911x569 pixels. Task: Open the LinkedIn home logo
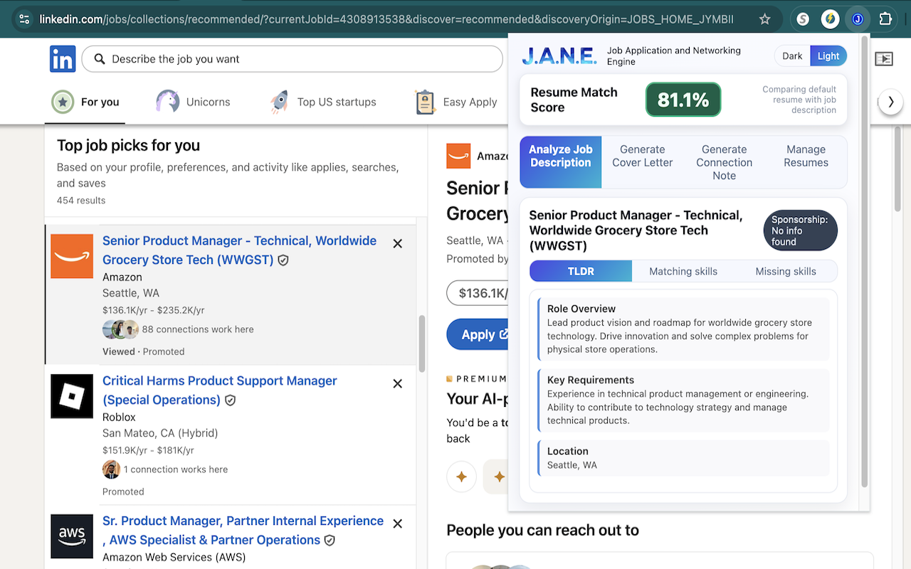click(63, 59)
